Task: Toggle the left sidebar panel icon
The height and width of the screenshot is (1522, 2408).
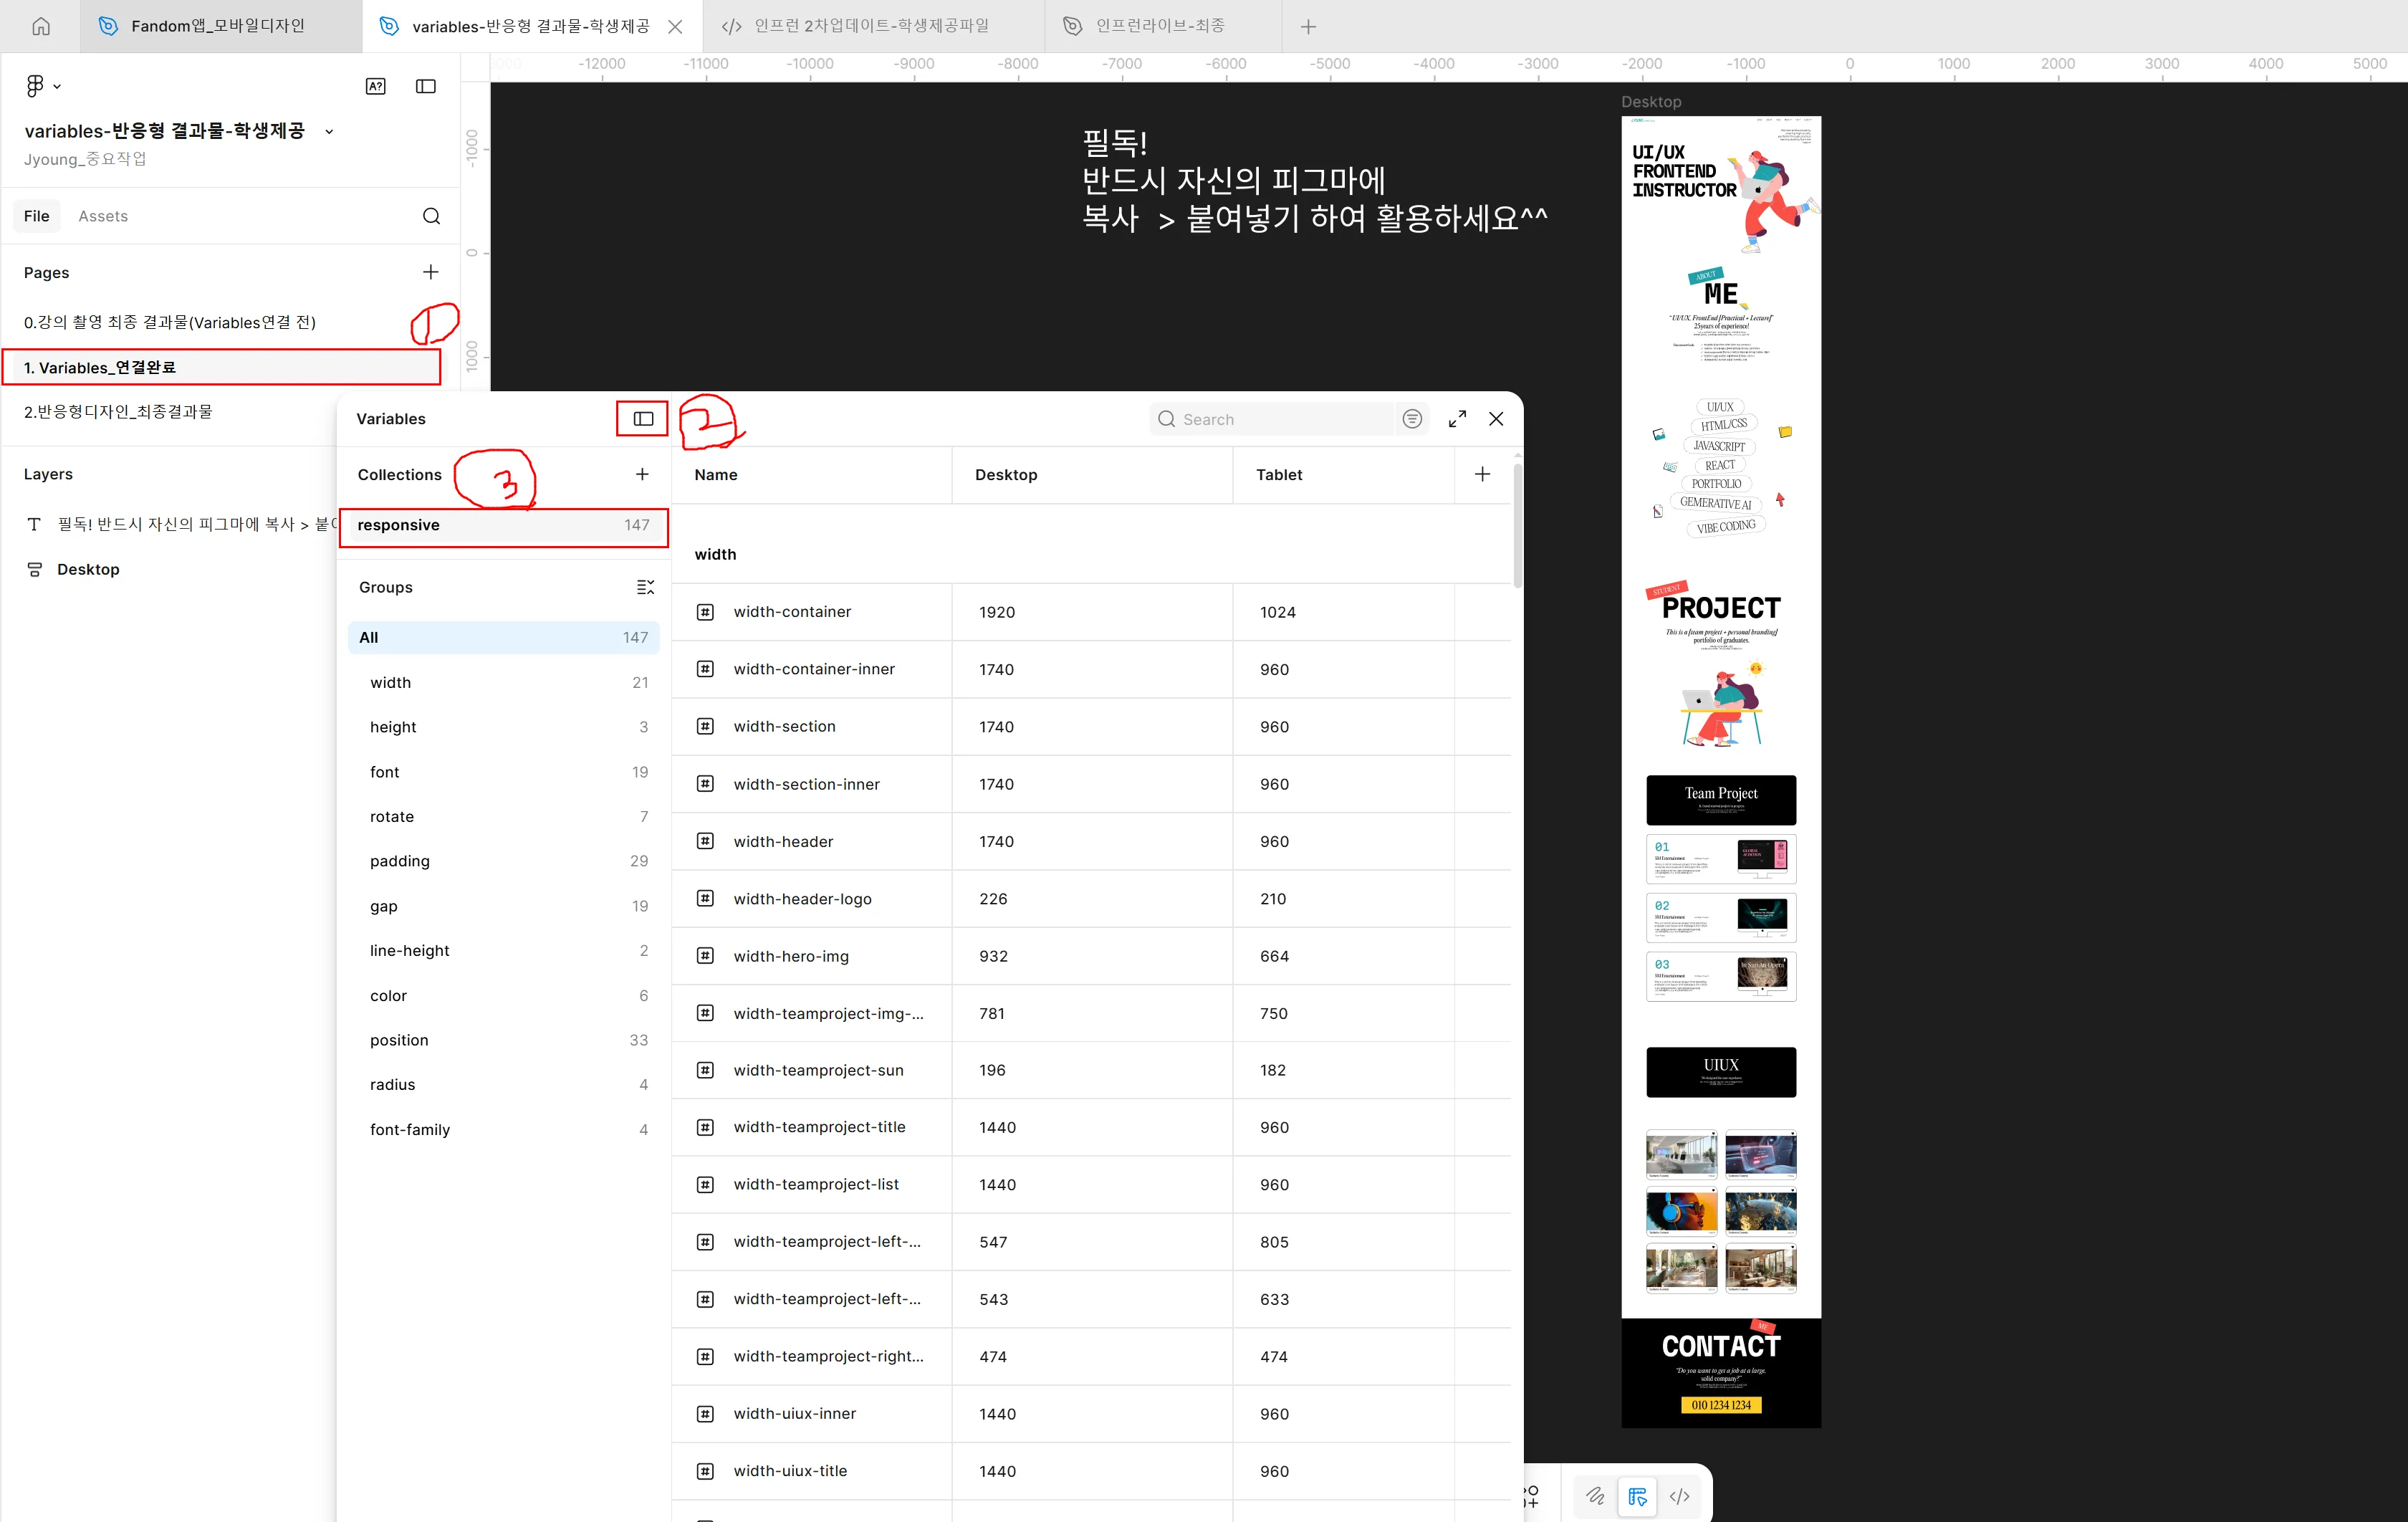Action: pos(425,86)
